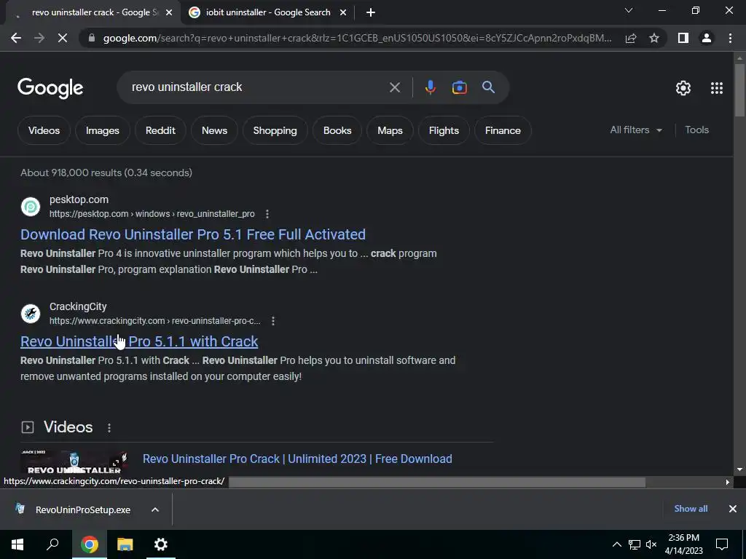The height and width of the screenshot is (559, 746).
Task: Open the Settings app in the taskbar
Action: (x=161, y=544)
